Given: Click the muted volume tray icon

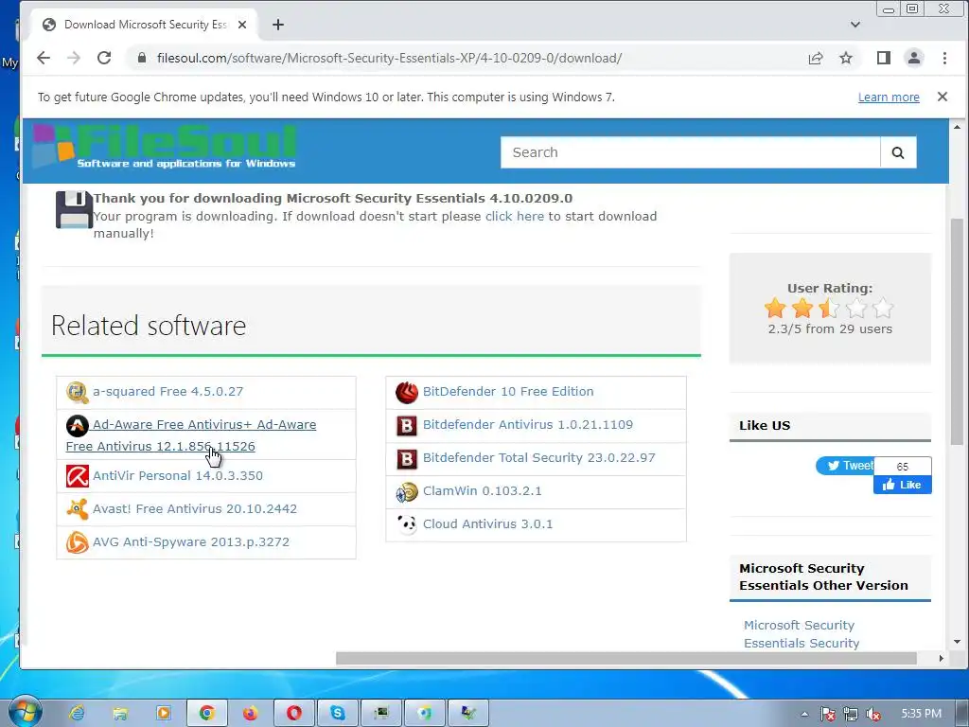Looking at the screenshot, I should (872, 714).
